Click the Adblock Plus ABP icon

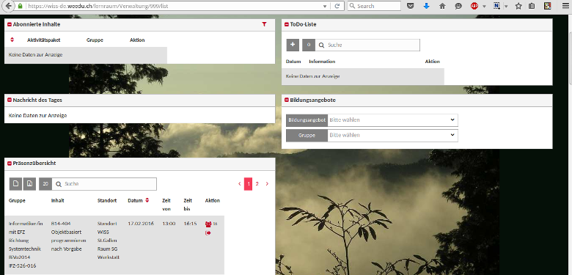[474, 6]
